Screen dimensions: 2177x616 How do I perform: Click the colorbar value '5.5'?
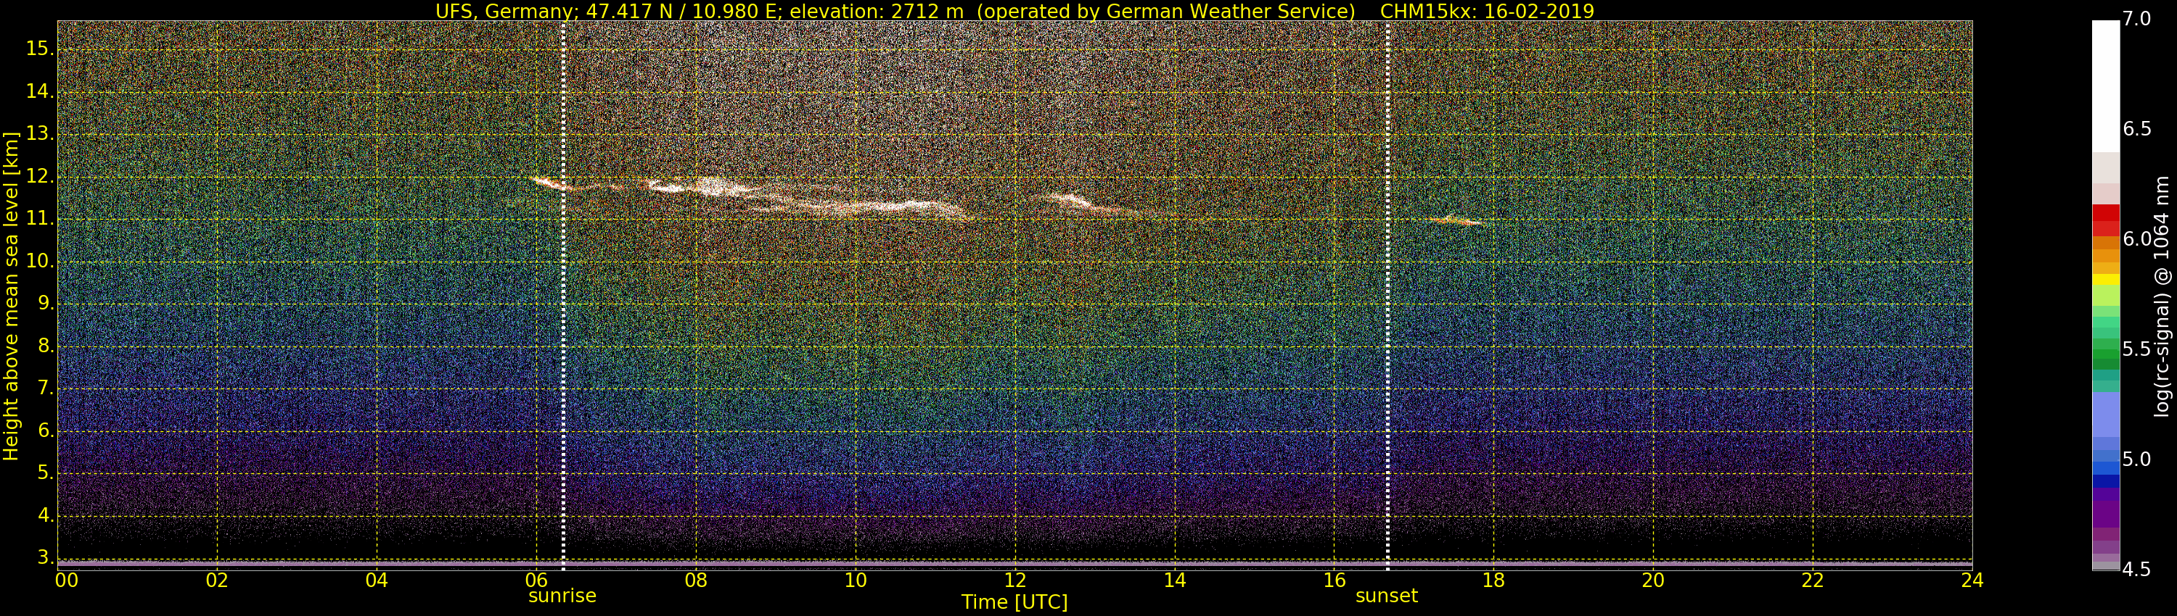(2136, 349)
